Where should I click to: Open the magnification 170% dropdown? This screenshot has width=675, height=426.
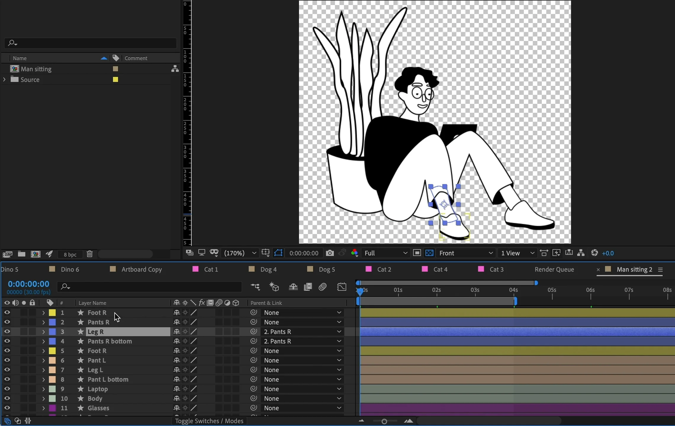240,253
